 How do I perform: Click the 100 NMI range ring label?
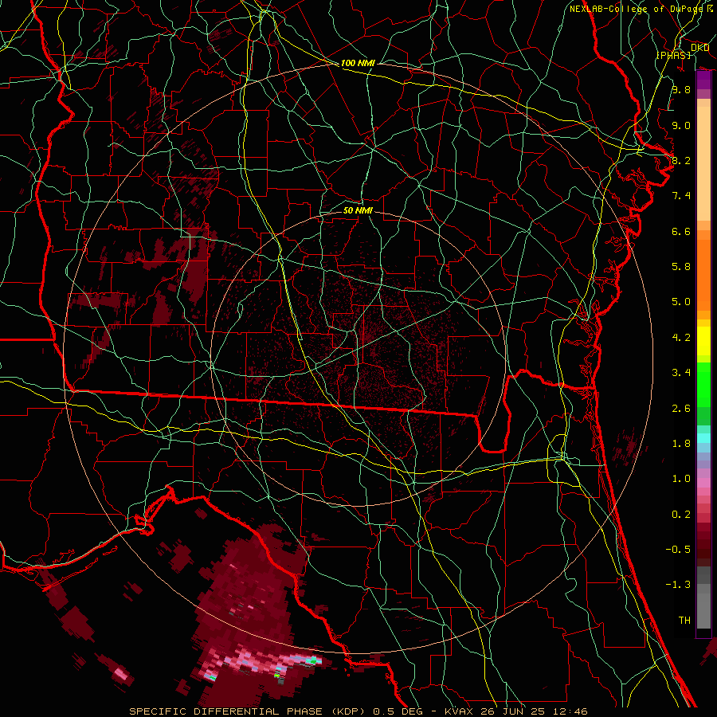[x=358, y=63]
